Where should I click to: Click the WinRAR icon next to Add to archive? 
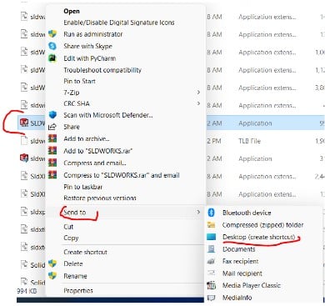point(52,138)
